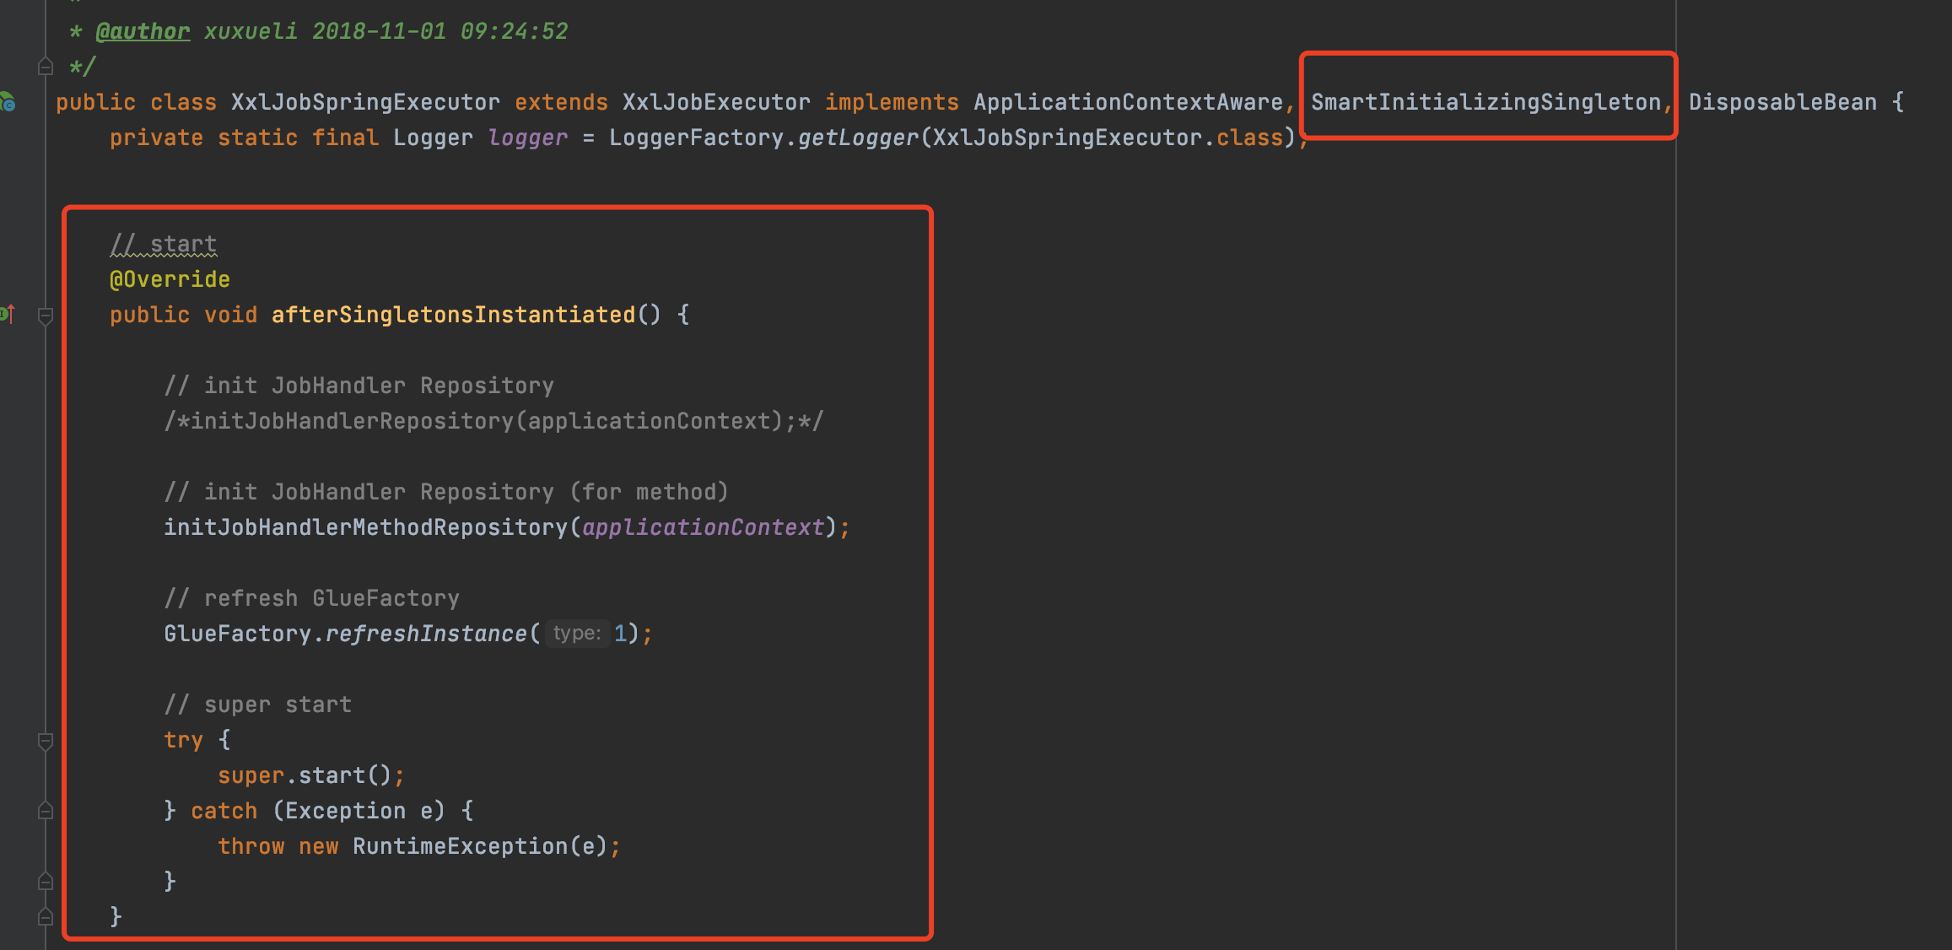Collapse the Javadoc comment fold marker at */
This screenshot has height=950, width=1952.
coord(46,67)
